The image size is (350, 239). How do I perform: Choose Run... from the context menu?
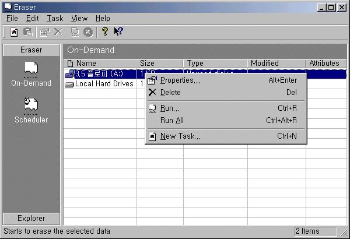tap(226, 108)
